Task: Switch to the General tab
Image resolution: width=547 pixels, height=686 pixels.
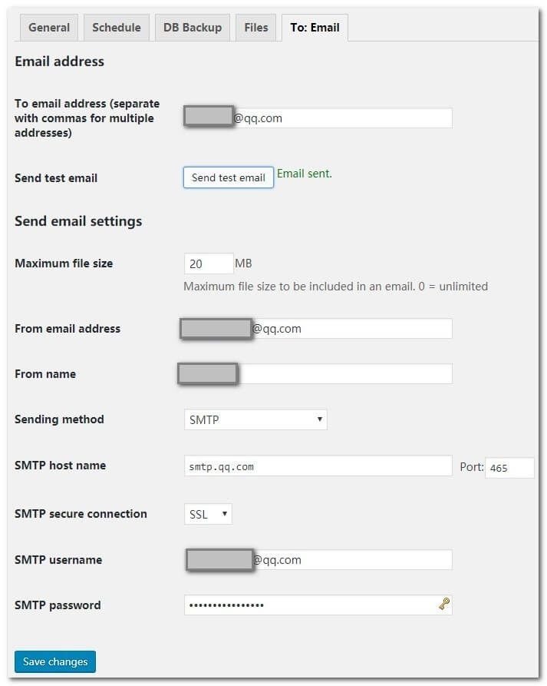Action: (49, 28)
